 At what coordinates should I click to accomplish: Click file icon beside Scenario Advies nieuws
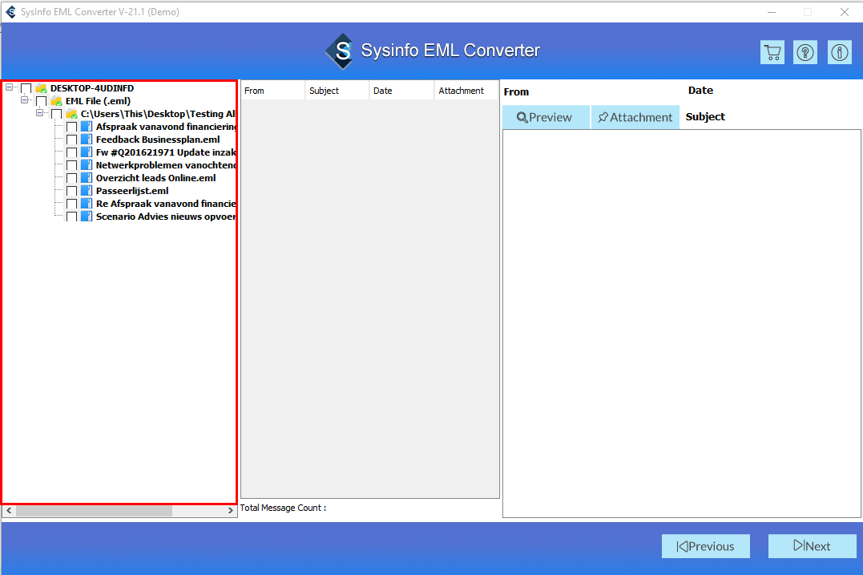[87, 217]
